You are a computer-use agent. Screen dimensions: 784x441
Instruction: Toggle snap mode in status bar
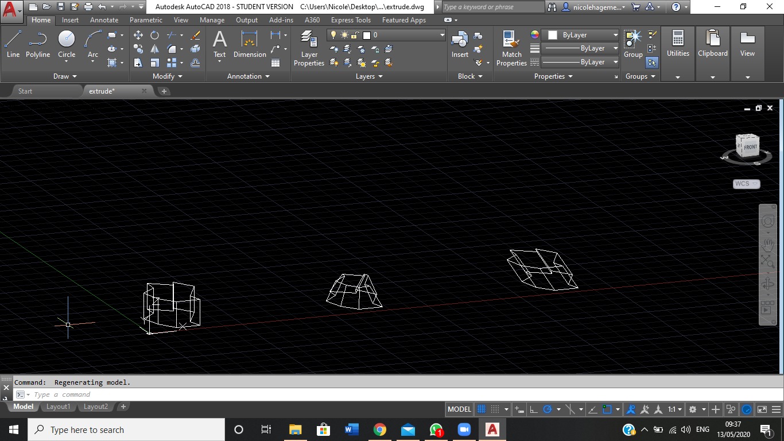pyautogui.click(x=495, y=409)
